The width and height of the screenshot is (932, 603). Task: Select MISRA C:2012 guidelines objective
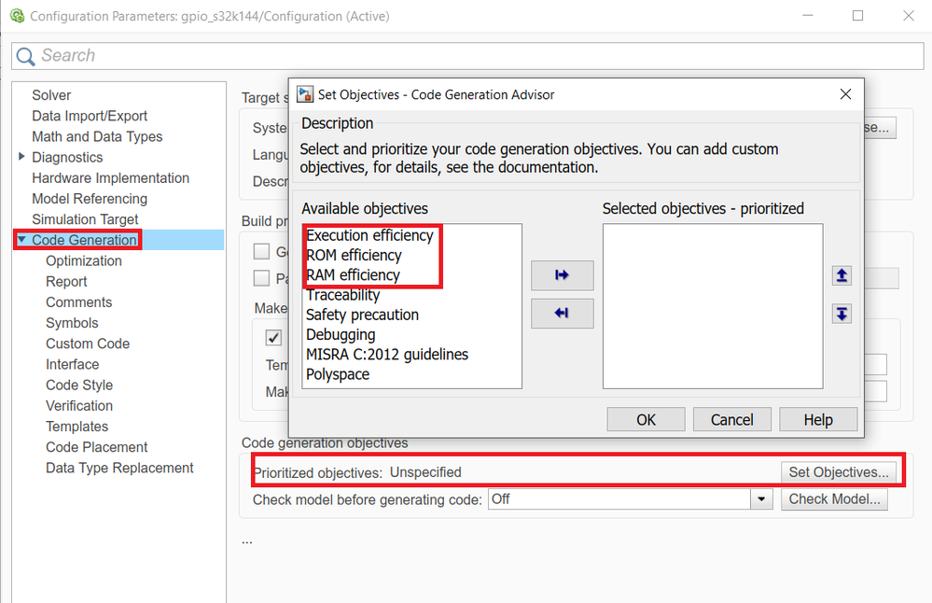click(387, 355)
